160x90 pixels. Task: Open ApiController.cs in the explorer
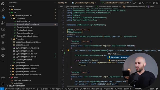(23, 21)
